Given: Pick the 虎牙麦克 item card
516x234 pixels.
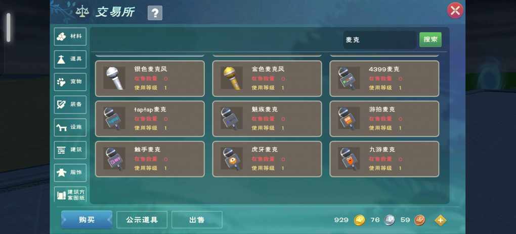Looking at the screenshot, I should pyautogui.click(x=267, y=159).
